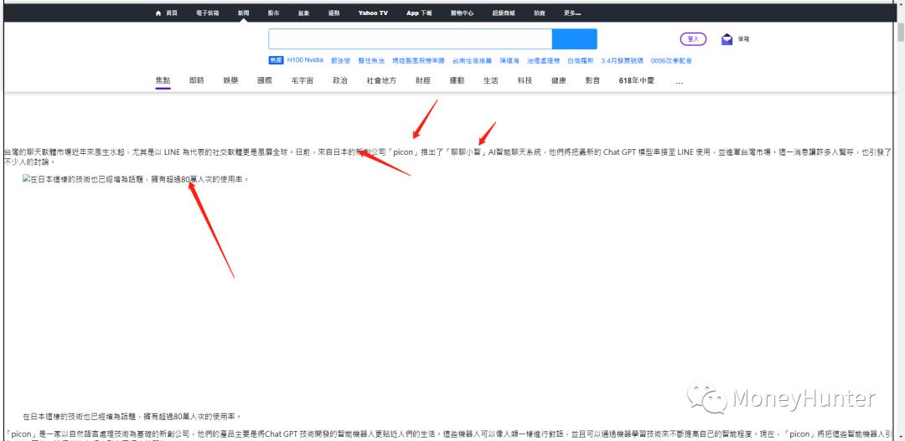The width and height of the screenshot is (905, 441).
Task: Open the 白俄羅斯 trending link
Action: click(579, 60)
